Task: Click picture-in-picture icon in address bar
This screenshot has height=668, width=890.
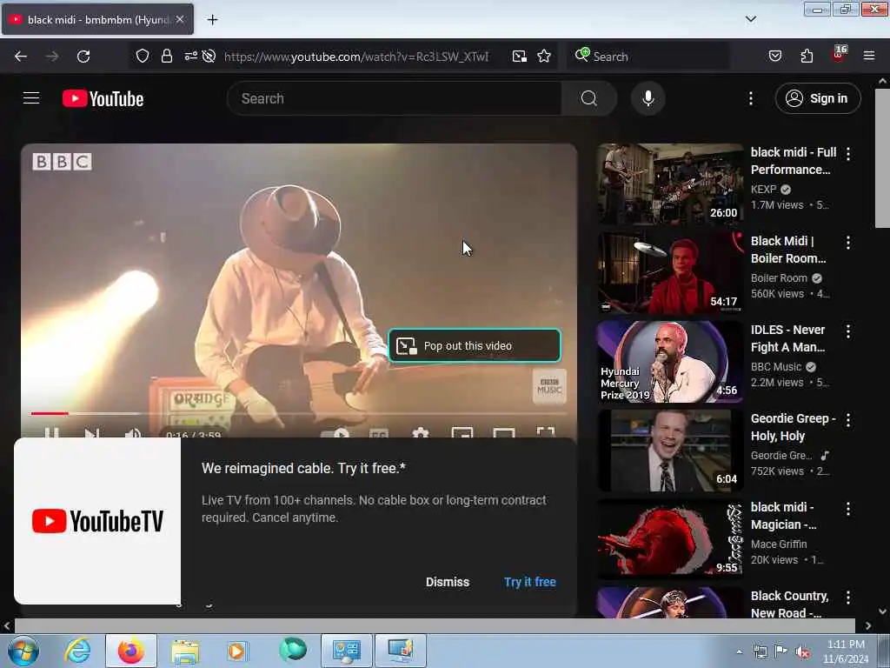Action: click(x=519, y=57)
